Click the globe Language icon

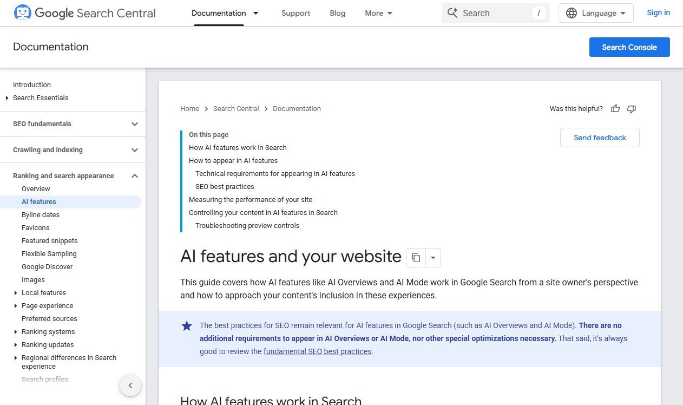[572, 13]
